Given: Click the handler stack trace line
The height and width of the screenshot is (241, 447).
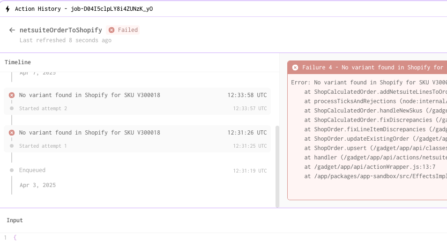Looking at the screenshot, I should (375, 158).
